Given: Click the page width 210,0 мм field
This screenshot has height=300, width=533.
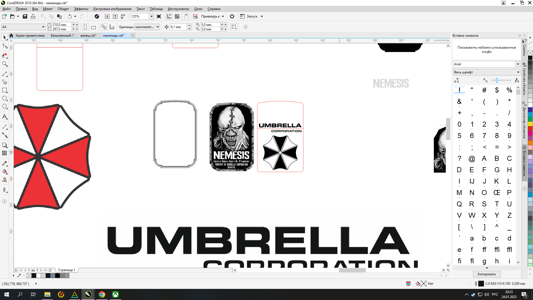Looking at the screenshot, I should (x=62, y=25).
